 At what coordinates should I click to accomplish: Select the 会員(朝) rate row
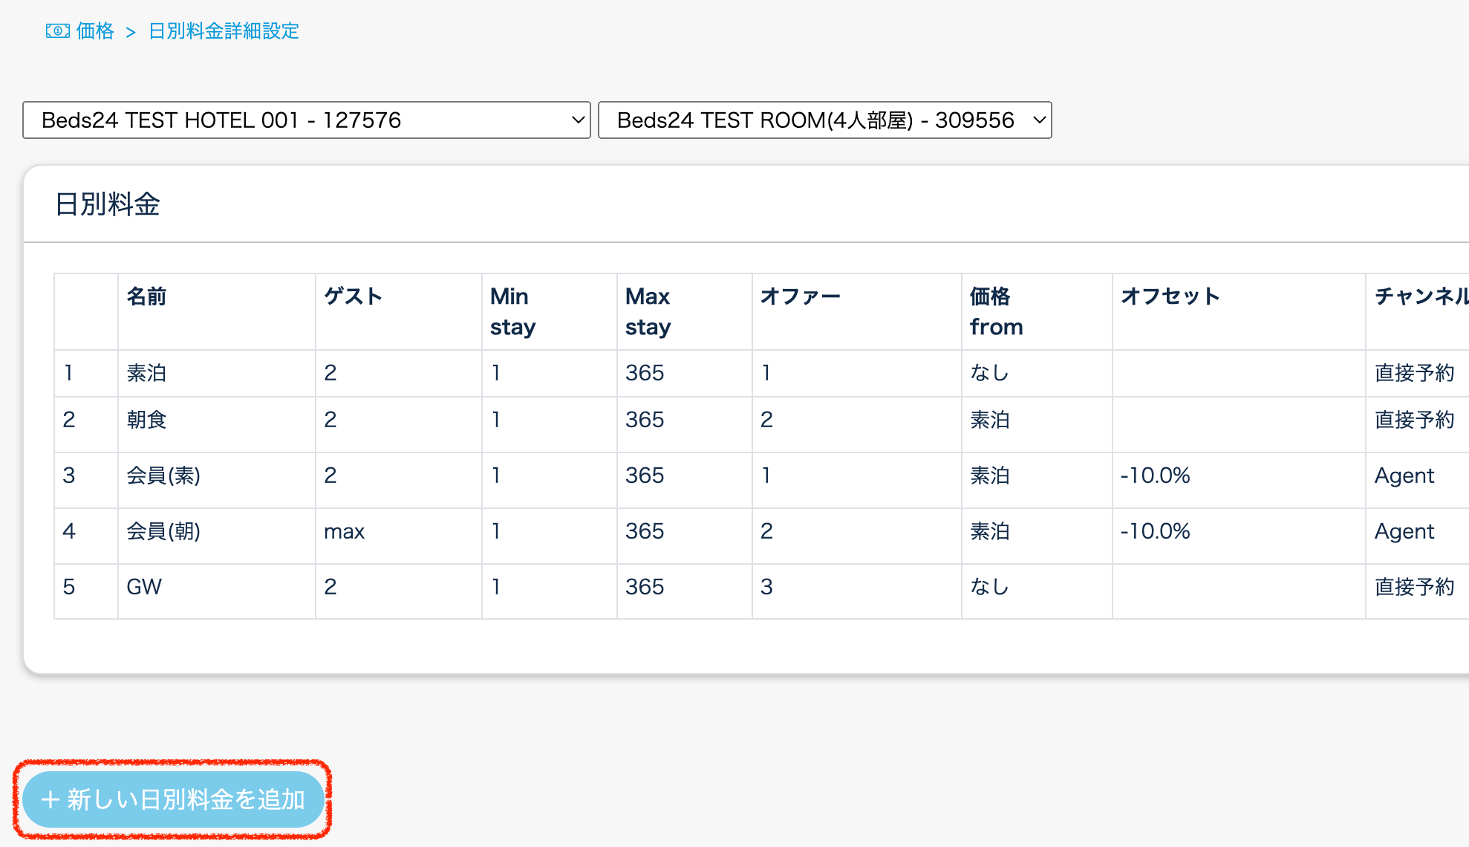click(x=163, y=531)
